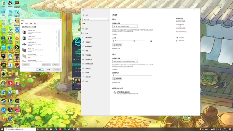This screenshot has width=233, height=131.
Task: Open Focus assist (专注助手) settings page
Action: [88, 42]
